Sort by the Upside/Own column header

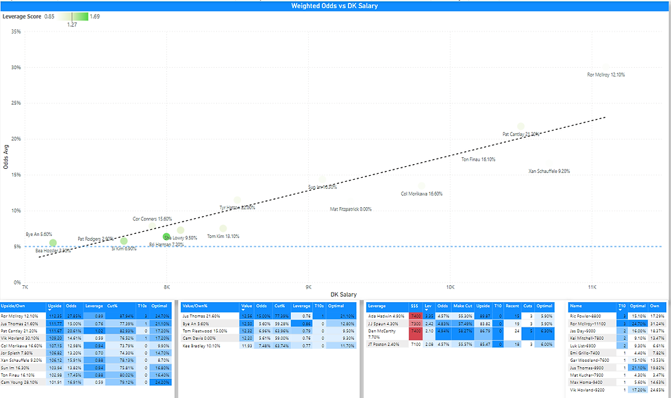[23, 306]
